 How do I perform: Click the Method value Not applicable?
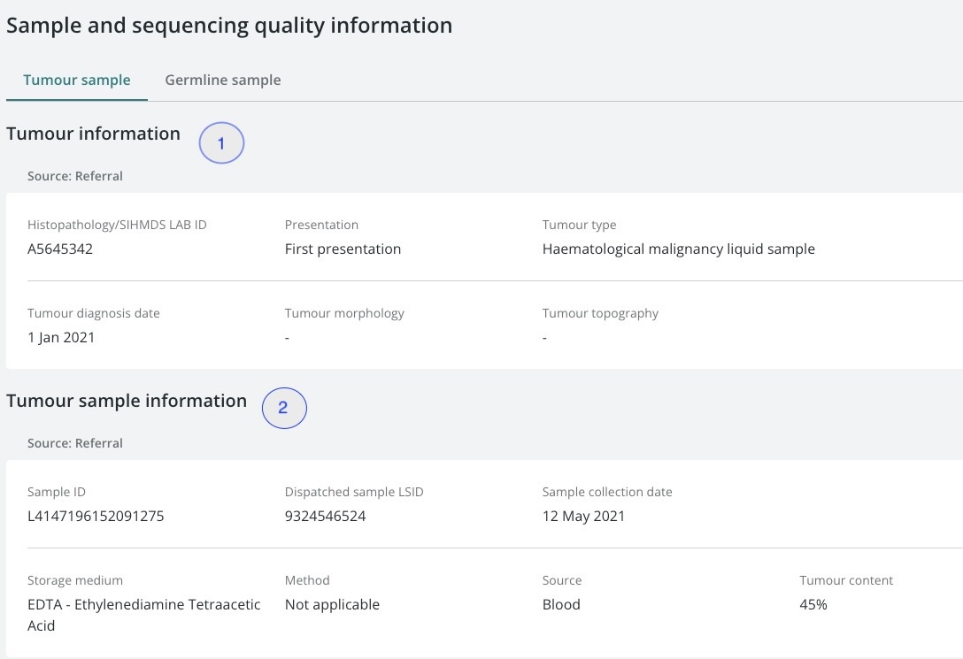332,604
